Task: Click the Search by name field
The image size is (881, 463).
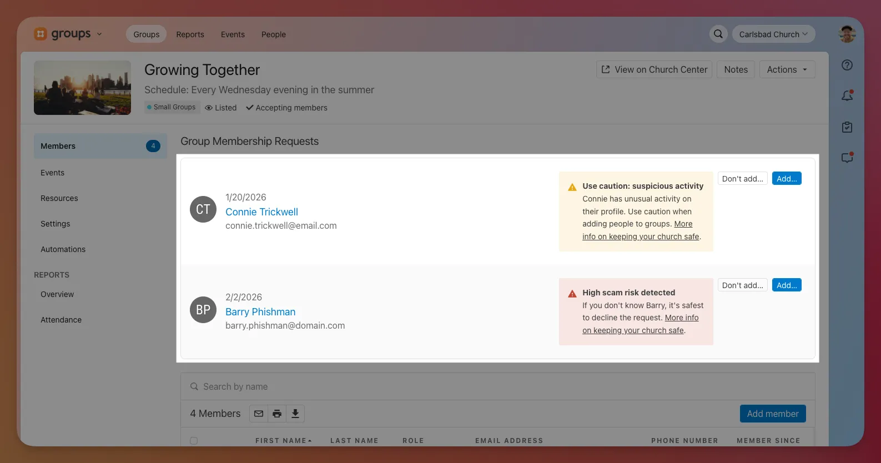Action: [x=497, y=386]
